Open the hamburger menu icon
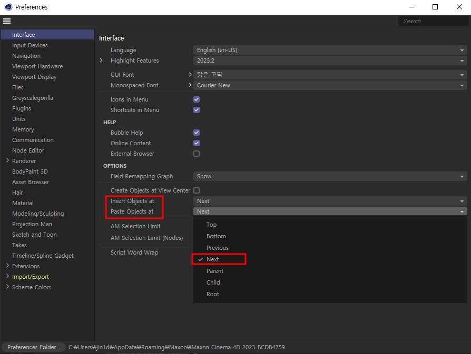471x354 pixels. click(x=7, y=21)
